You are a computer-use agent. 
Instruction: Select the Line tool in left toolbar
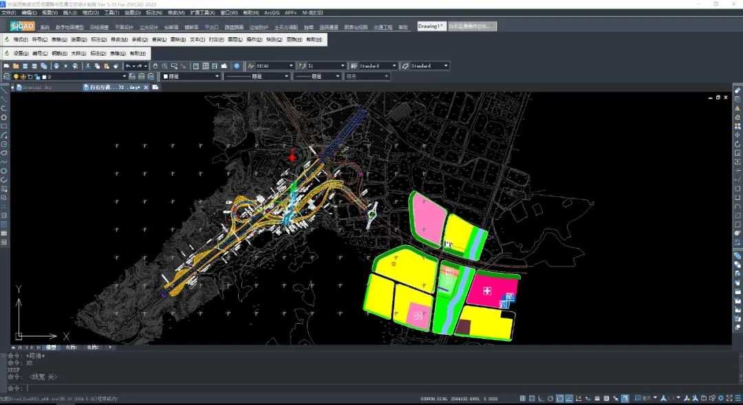[4, 90]
